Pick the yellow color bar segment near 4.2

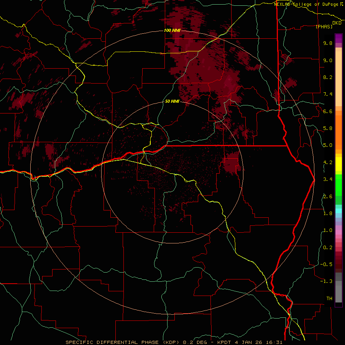pyautogui.click(x=338, y=164)
